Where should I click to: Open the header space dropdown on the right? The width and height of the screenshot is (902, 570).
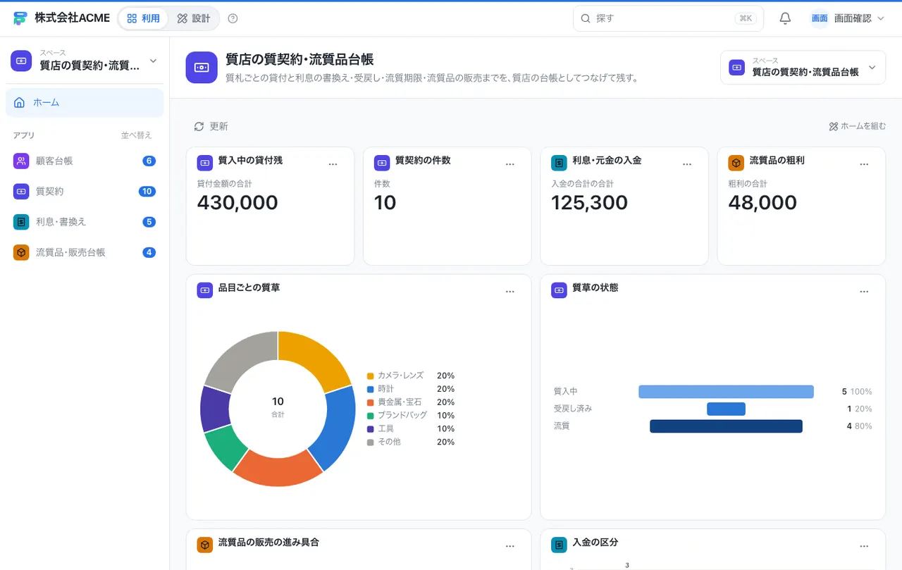point(803,67)
